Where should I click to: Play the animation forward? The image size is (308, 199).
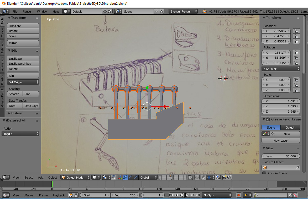(x=187, y=195)
